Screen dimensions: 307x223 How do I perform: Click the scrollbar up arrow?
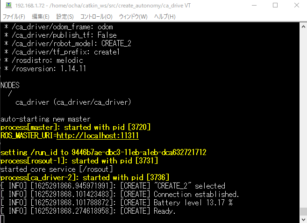click(x=303, y=27)
